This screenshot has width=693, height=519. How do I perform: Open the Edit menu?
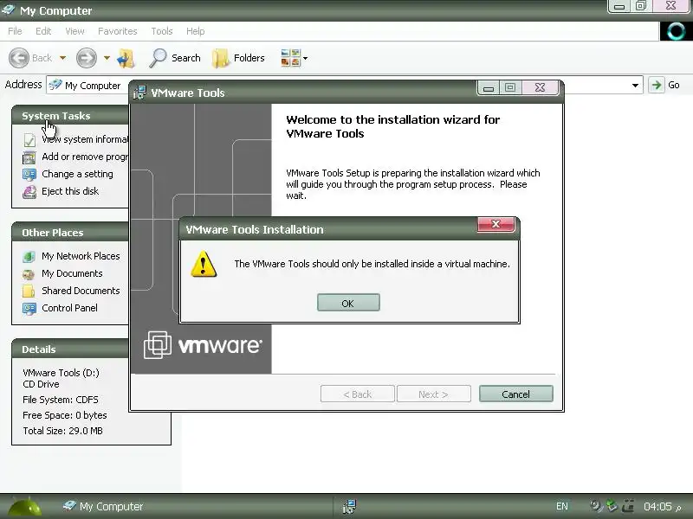click(43, 31)
